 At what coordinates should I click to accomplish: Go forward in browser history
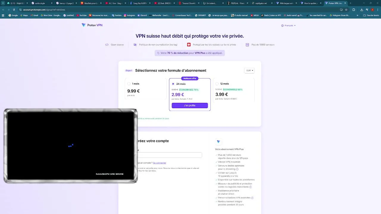point(8,10)
